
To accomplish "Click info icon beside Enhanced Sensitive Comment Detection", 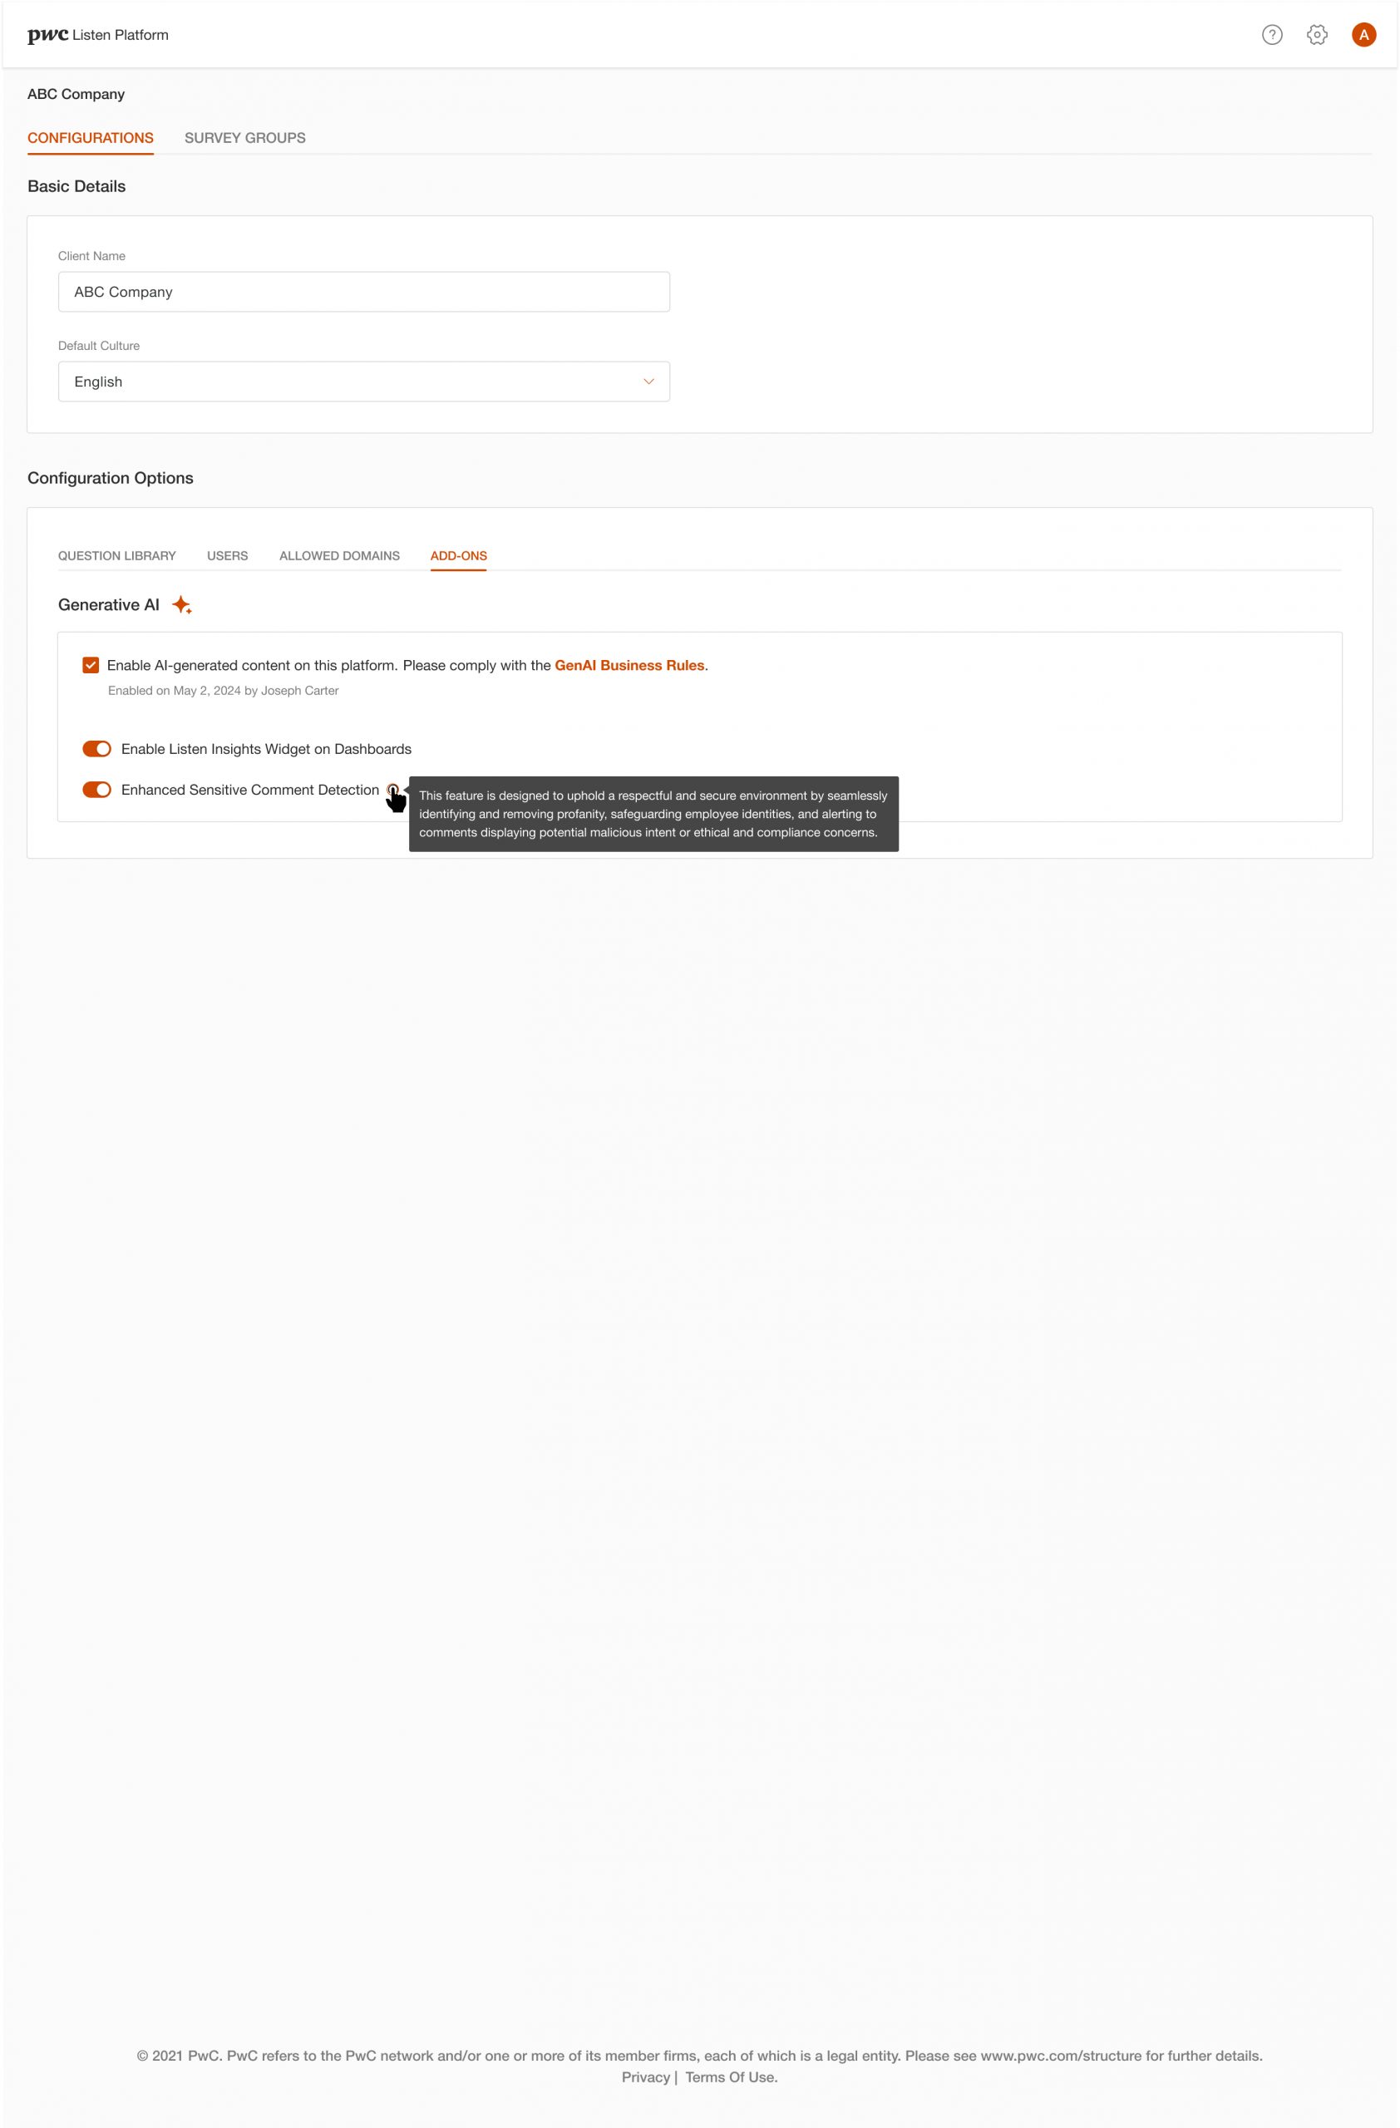I will tap(392, 790).
